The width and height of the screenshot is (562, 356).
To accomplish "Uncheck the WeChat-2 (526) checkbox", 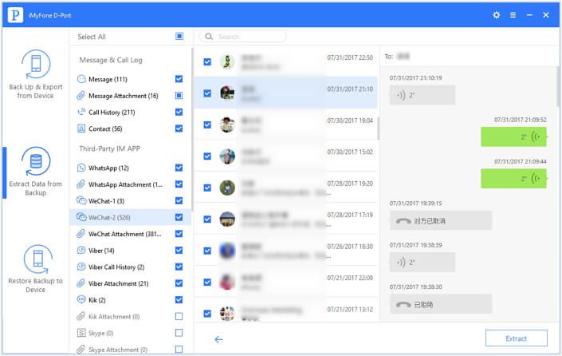I will pyautogui.click(x=179, y=217).
